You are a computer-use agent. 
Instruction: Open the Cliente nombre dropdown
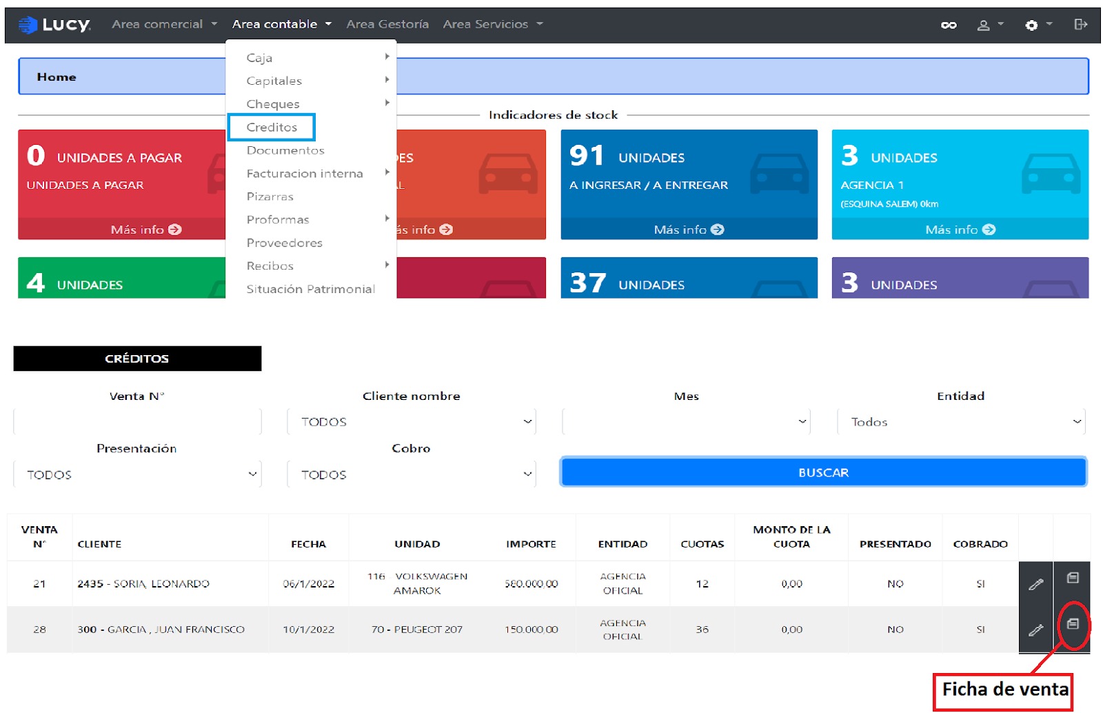tap(412, 422)
